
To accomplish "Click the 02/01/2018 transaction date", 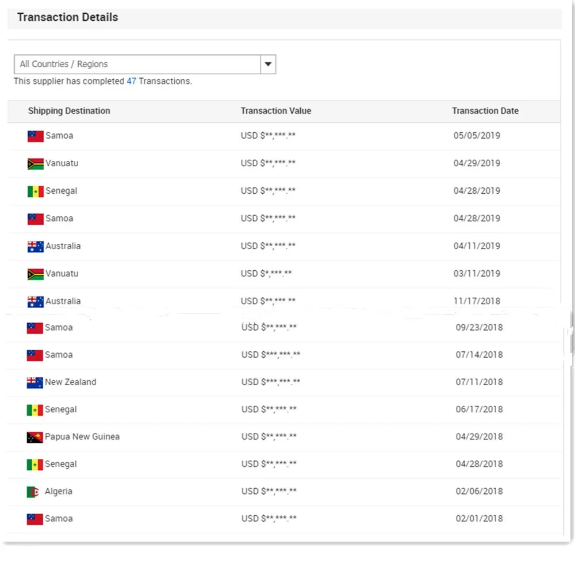I will [x=479, y=519].
